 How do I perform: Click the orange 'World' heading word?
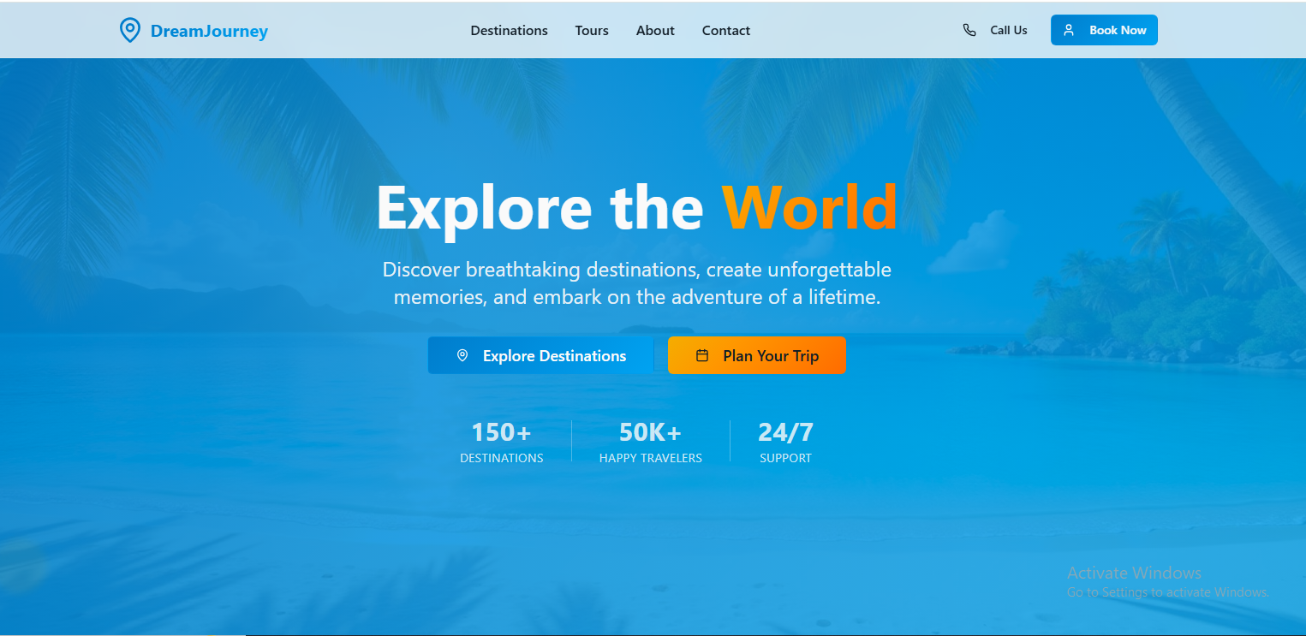(x=809, y=207)
